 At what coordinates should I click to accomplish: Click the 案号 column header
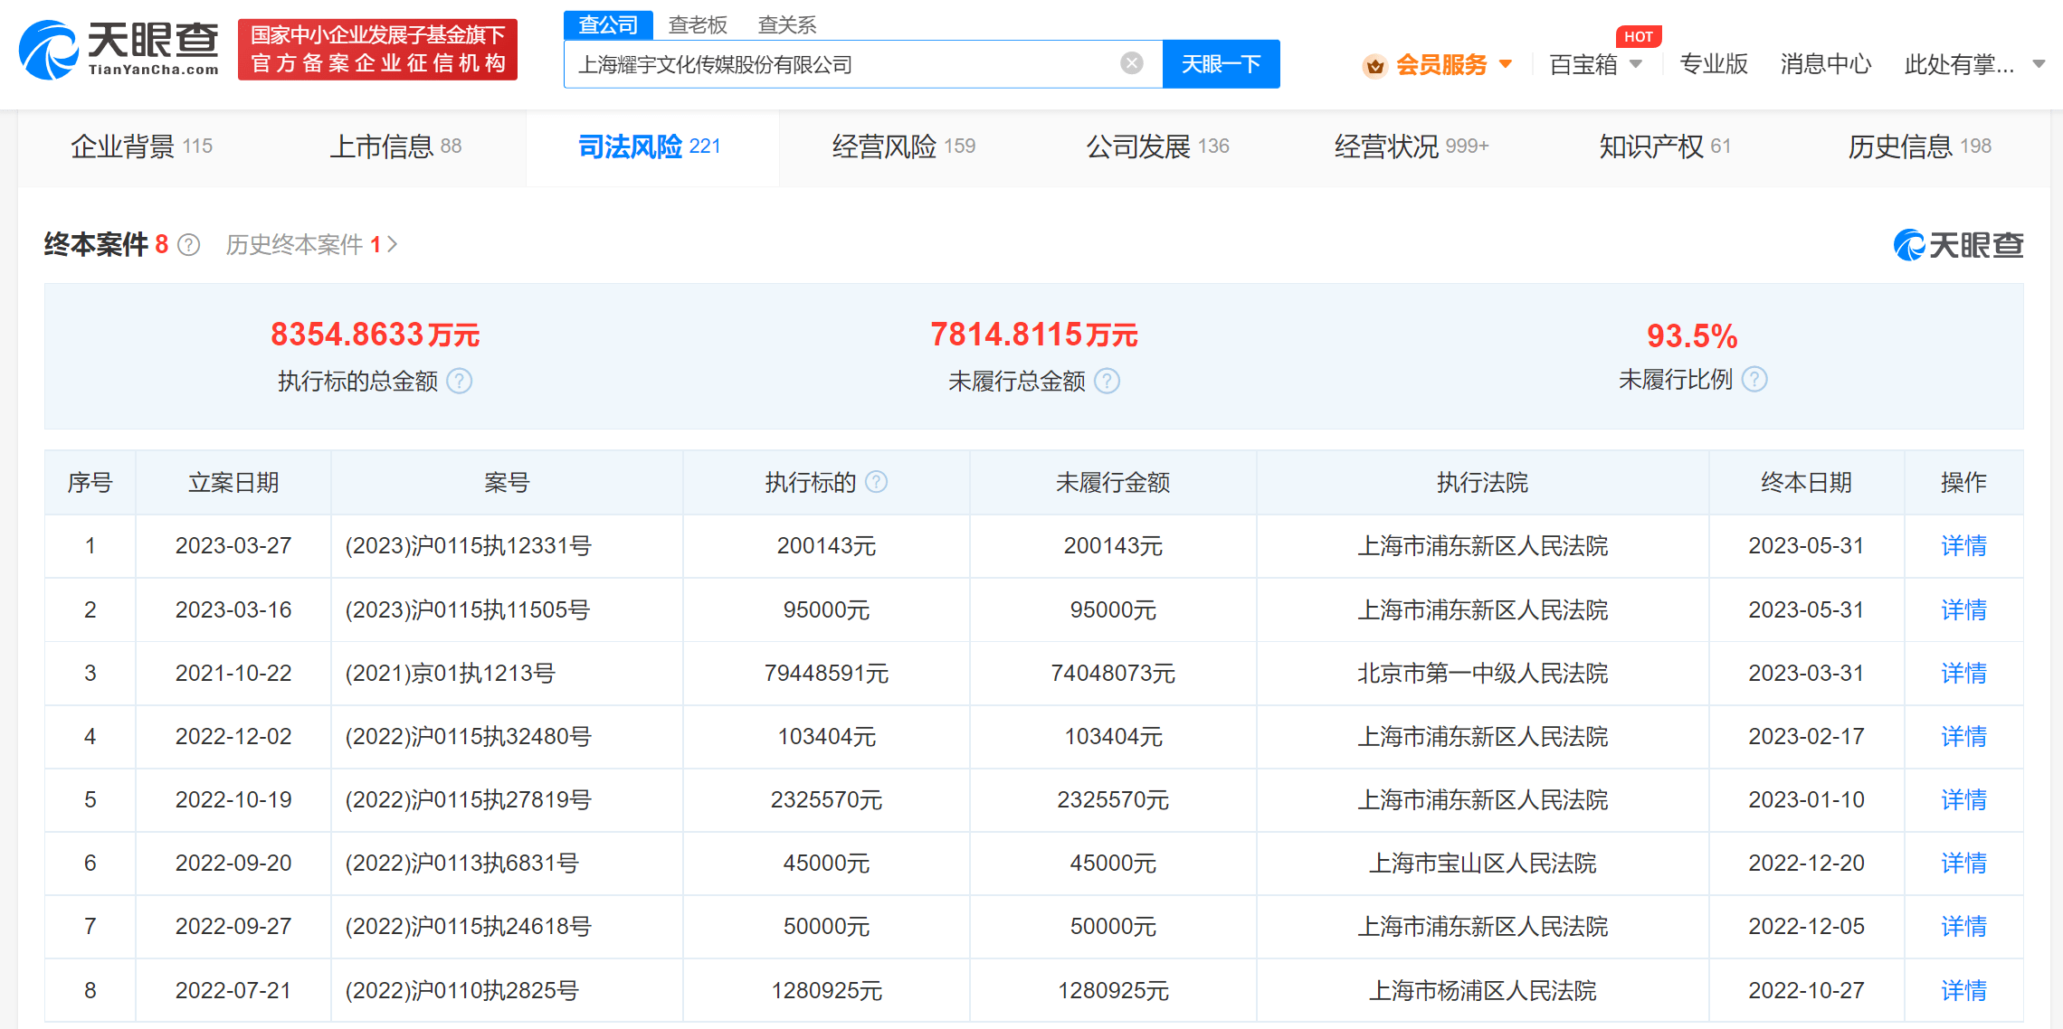[507, 483]
